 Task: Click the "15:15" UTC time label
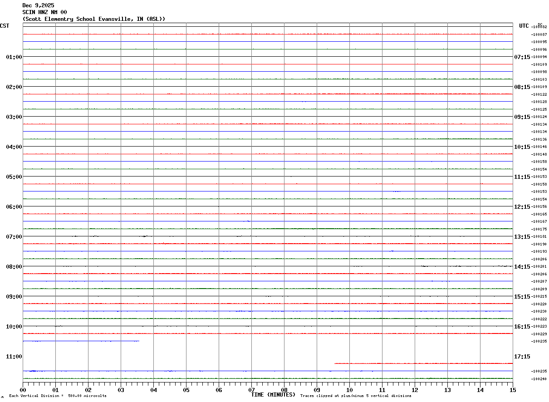522,297
